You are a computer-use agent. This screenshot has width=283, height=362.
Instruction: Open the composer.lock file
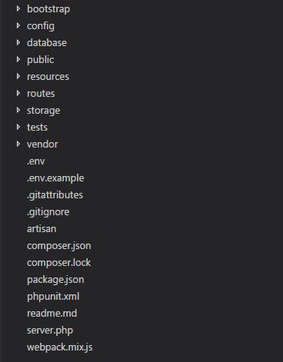pyautogui.click(x=58, y=263)
